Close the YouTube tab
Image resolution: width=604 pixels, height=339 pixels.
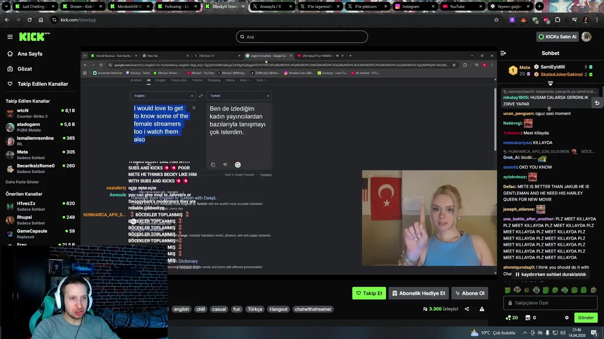(x=480, y=7)
